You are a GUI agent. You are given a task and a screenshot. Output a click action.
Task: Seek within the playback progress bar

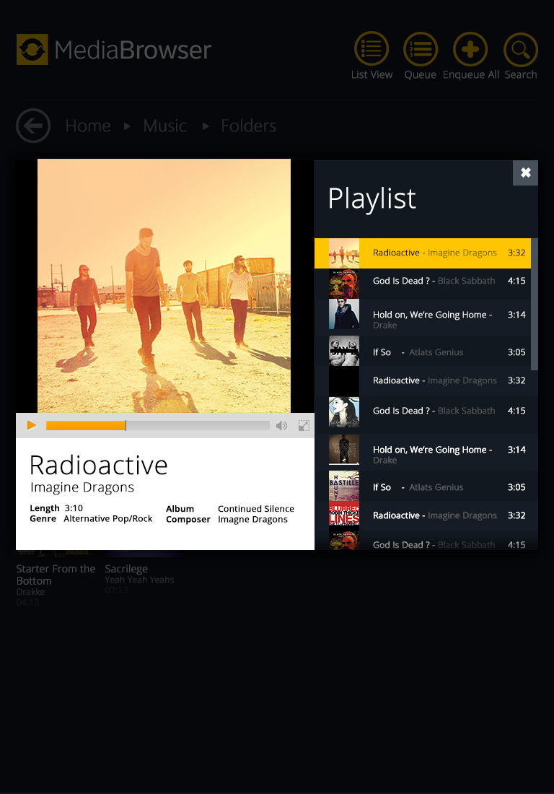[x=158, y=425]
